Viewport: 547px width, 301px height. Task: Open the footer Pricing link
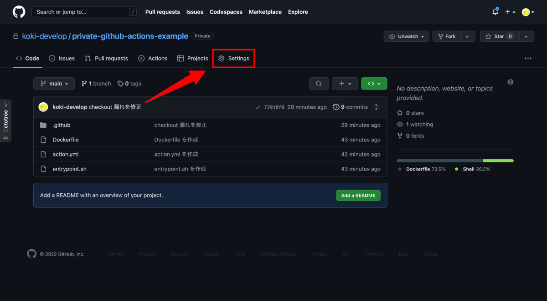pyautogui.click(x=319, y=254)
